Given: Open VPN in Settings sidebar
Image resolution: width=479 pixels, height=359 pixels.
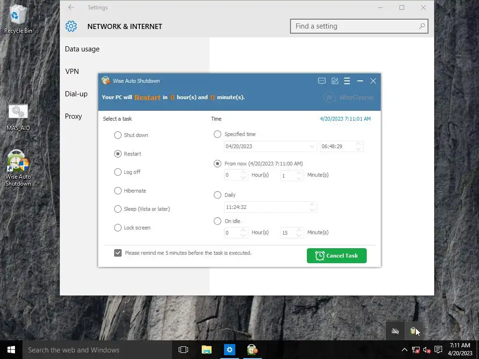Looking at the screenshot, I should click(72, 72).
